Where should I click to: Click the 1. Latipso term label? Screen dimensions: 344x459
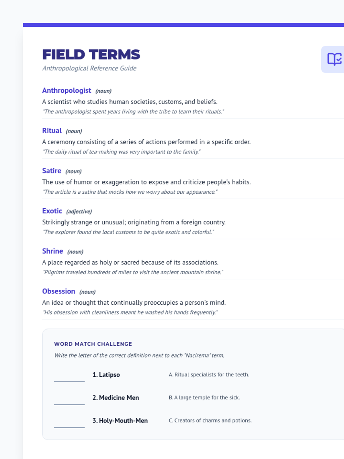click(106, 375)
